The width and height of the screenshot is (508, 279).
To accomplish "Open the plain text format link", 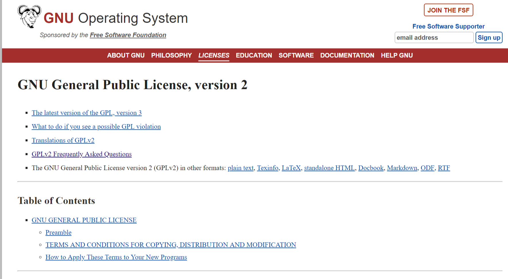I will point(241,168).
